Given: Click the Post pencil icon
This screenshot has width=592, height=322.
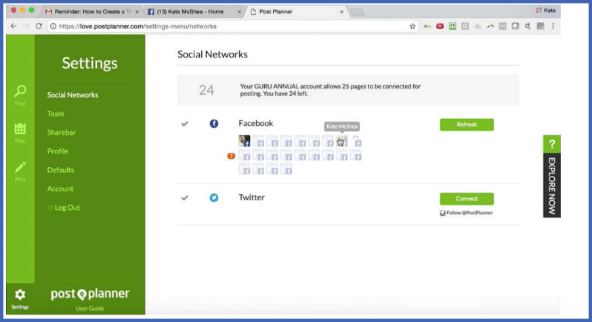Looking at the screenshot, I should [20, 167].
